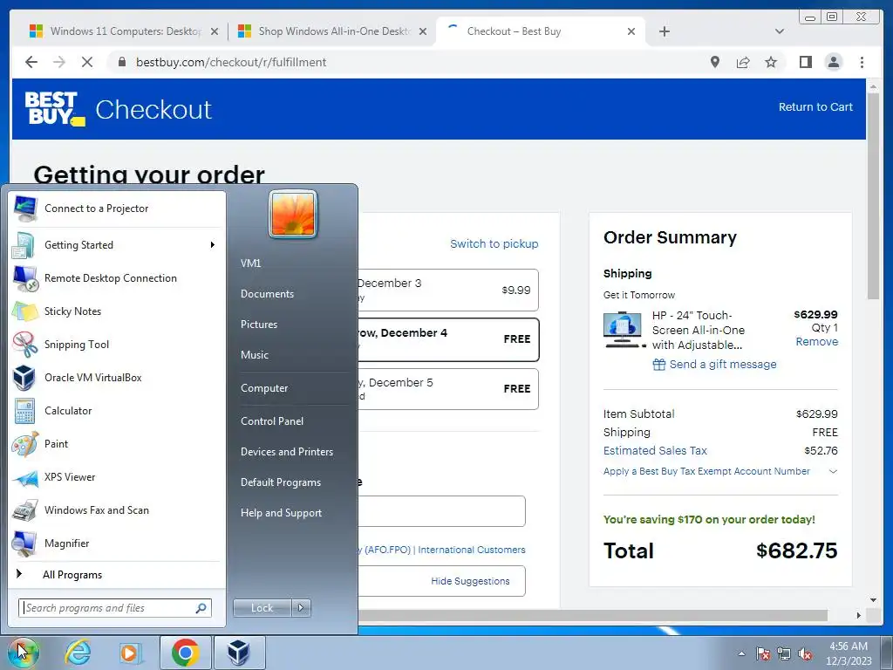Click the muted volume tray icon

click(805, 654)
